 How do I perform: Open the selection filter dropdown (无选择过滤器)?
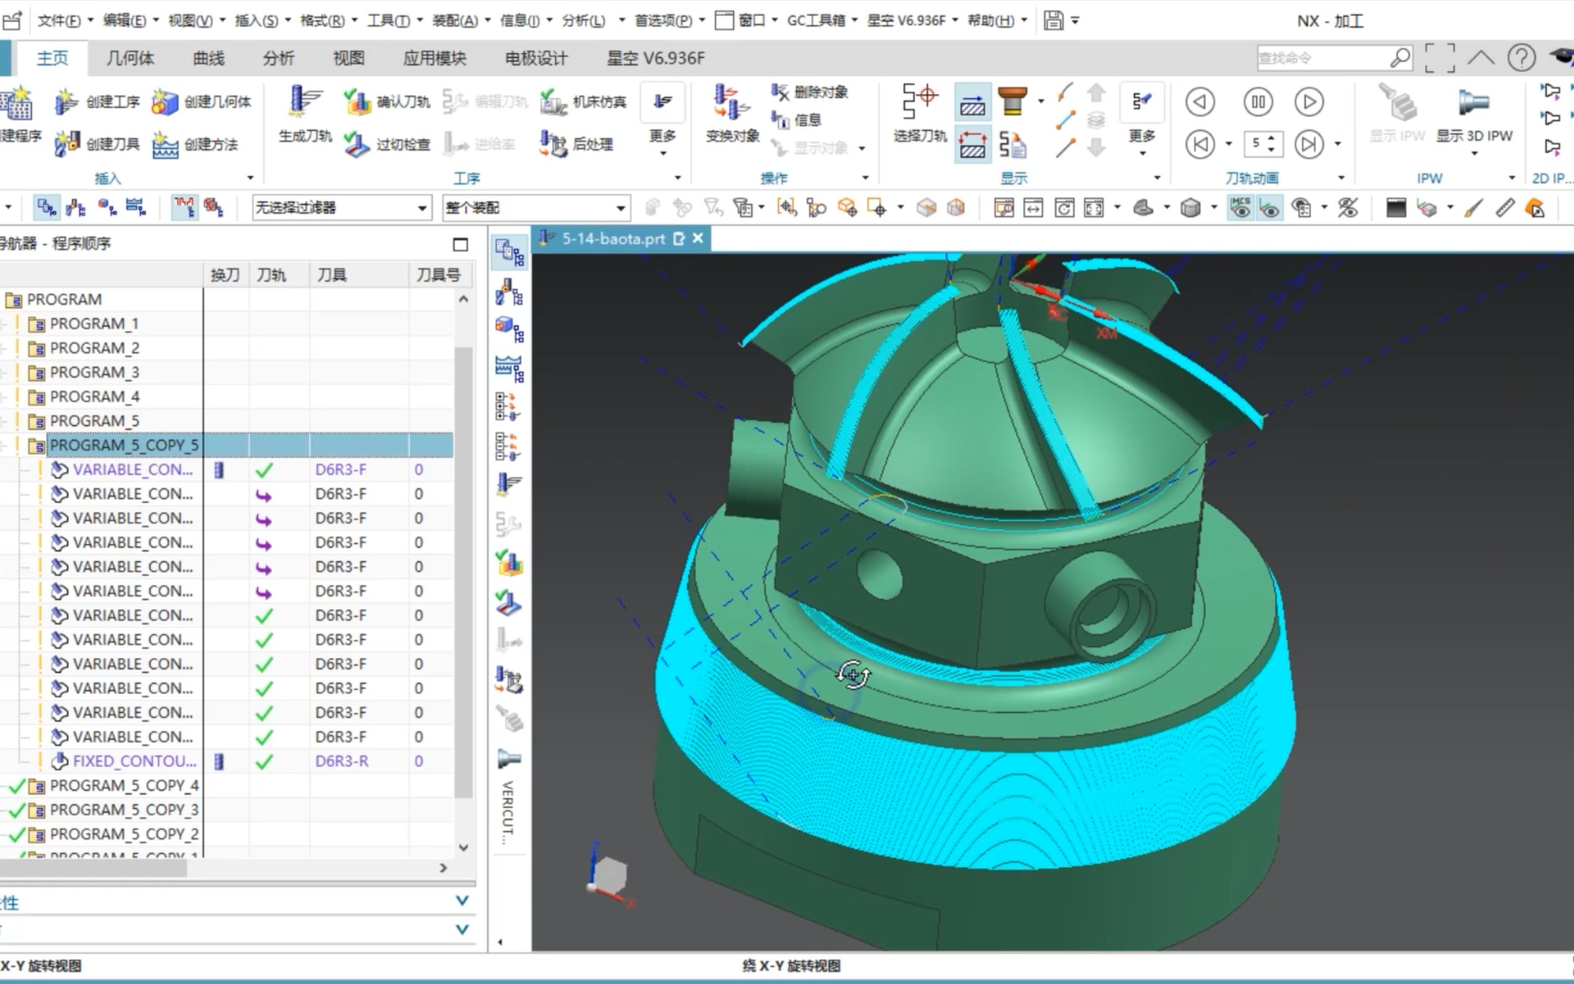(x=422, y=208)
